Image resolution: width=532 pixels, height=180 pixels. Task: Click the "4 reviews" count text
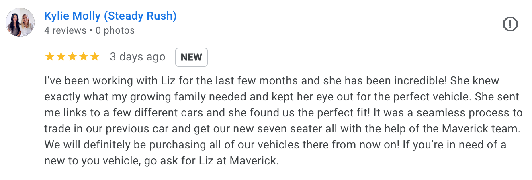coord(65,30)
